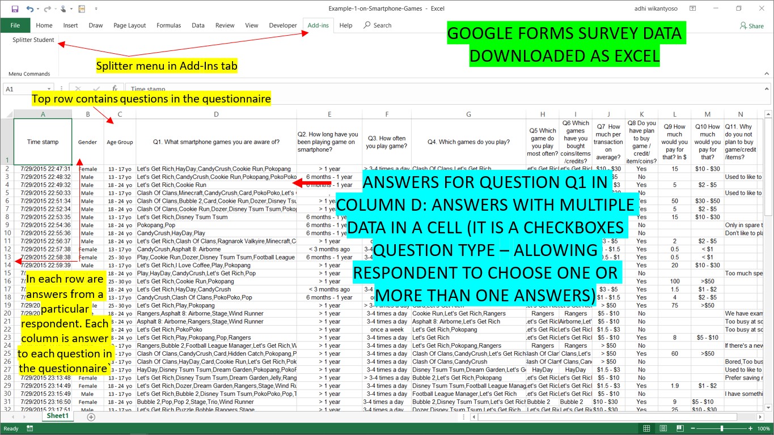This screenshot has height=435, width=774.
Task: Click the Gender header cell
Action: (x=88, y=142)
